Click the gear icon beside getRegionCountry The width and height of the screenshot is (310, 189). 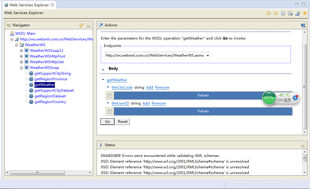pos(31,102)
